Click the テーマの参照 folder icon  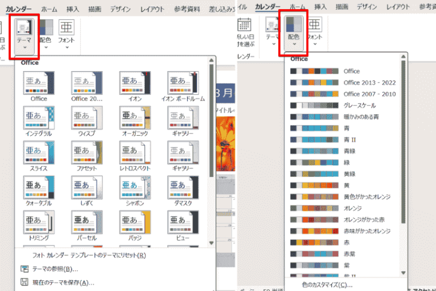(24, 269)
